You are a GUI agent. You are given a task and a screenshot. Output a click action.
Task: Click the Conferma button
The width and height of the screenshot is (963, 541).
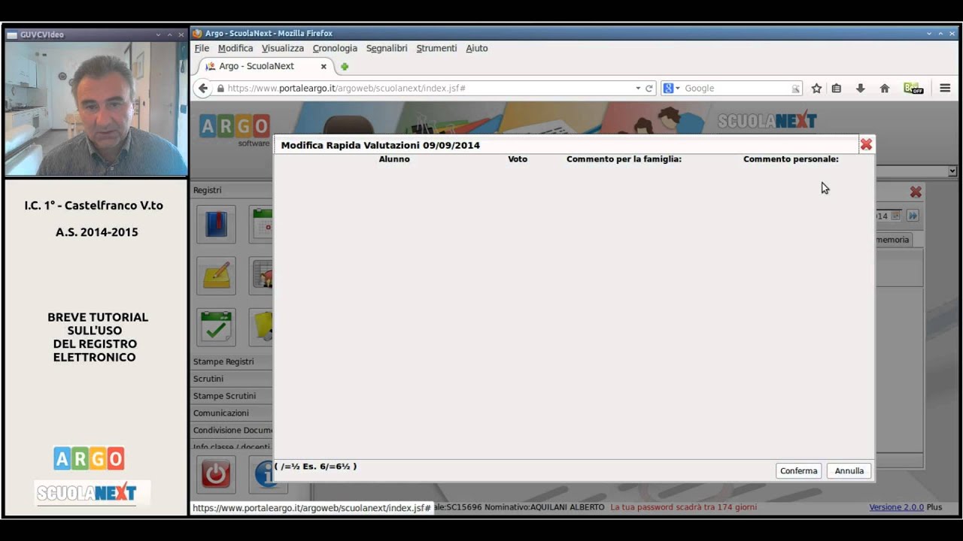pos(798,470)
